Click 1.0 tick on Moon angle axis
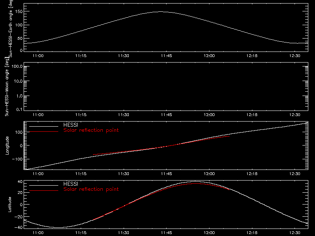 click(19, 96)
